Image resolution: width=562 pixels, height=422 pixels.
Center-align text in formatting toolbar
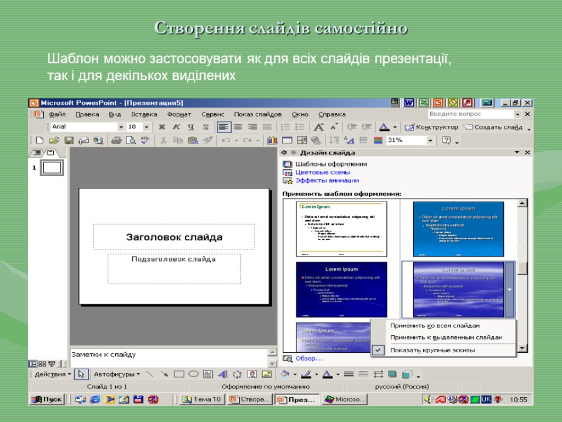(x=238, y=127)
